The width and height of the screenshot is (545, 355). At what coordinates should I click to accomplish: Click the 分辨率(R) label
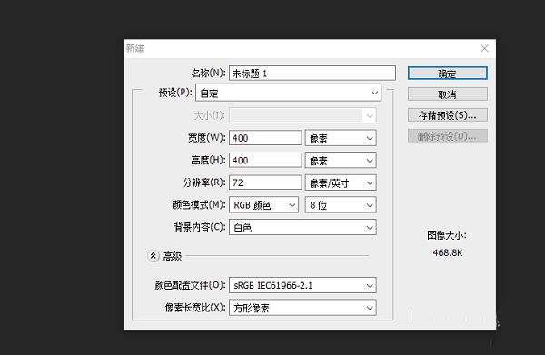(x=204, y=182)
